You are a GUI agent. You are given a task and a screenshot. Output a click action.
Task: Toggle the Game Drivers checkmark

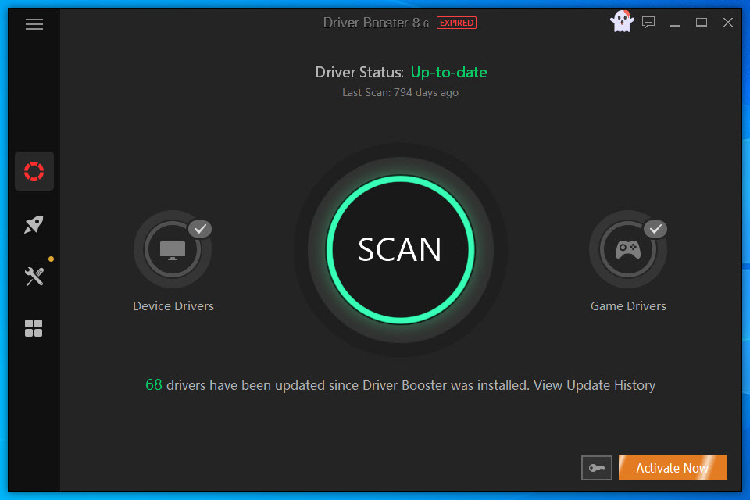[x=655, y=229]
